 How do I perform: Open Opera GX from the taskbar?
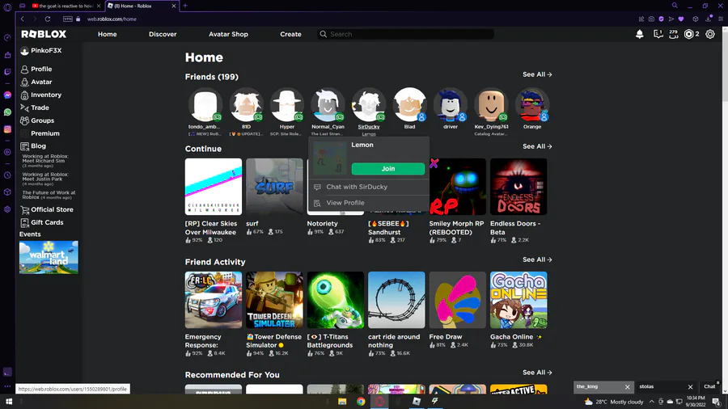380,402
